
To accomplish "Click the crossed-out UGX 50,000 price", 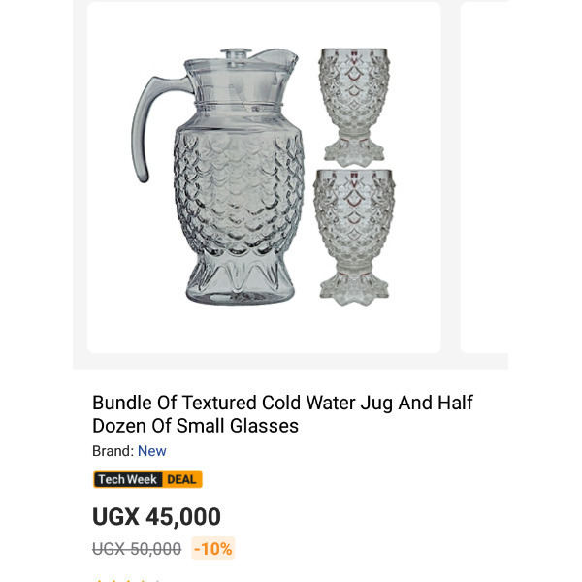I will coord(137,549).
